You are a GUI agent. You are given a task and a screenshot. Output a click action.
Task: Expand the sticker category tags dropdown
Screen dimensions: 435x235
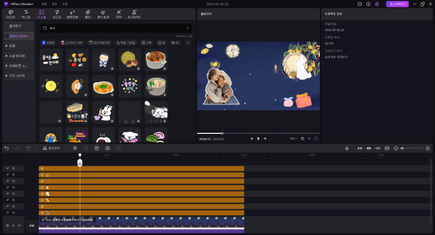pyautogui.click(x=187, y=43)
